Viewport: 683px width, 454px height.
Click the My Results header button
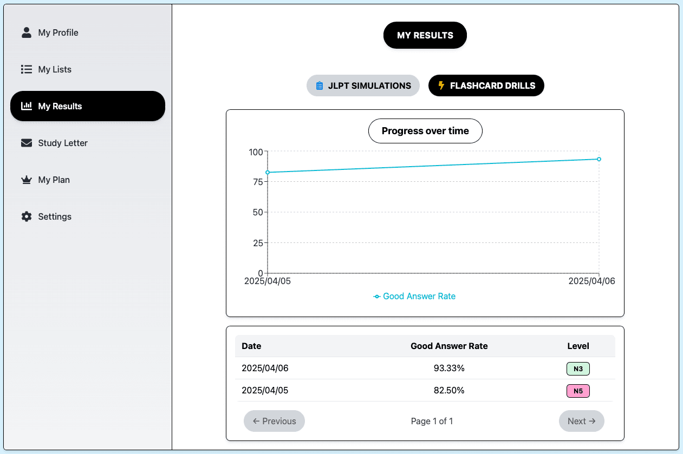click(425, 35)
